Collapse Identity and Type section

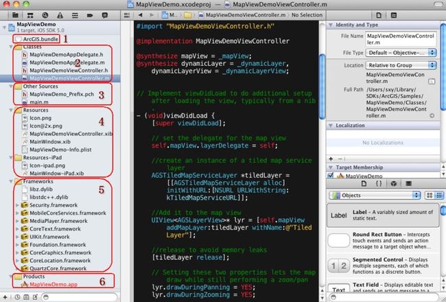(x=331, y=25)
